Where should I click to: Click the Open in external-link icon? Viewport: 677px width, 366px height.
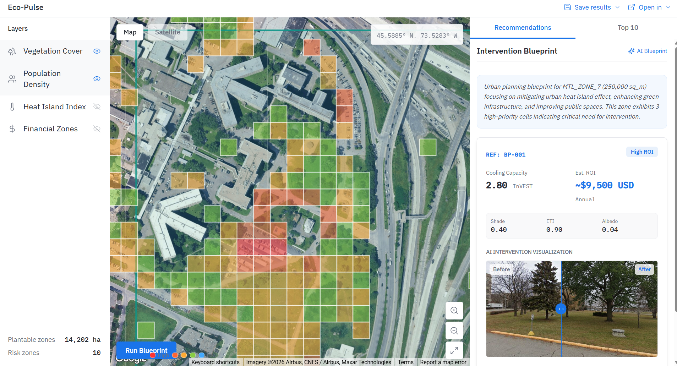[632, 7]
